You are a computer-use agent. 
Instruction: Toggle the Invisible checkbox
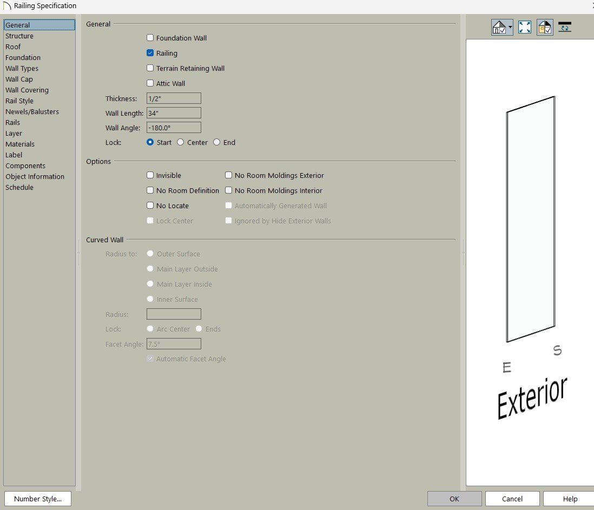[x=150, y=175]
